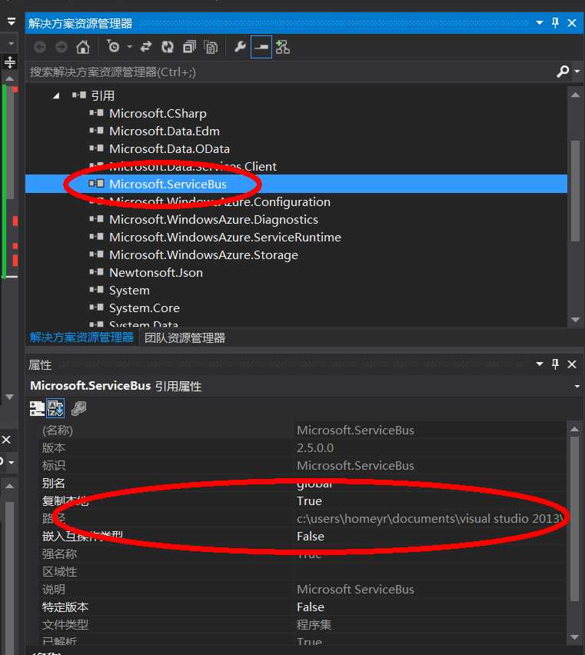Screen dimensions: 585x655
Task: Click scroll-up arrow of Properties grid
Action: click(574, 429)
